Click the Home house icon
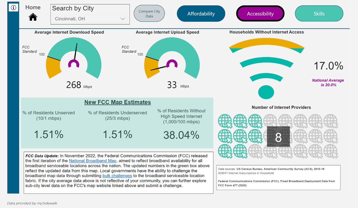The height and width of the screenshot is (208, 358). (33, 17)
